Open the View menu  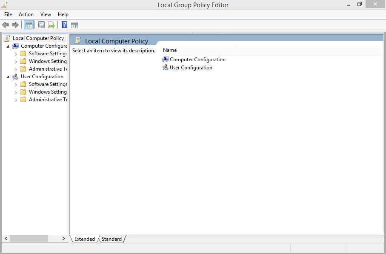tap(46, 14)
